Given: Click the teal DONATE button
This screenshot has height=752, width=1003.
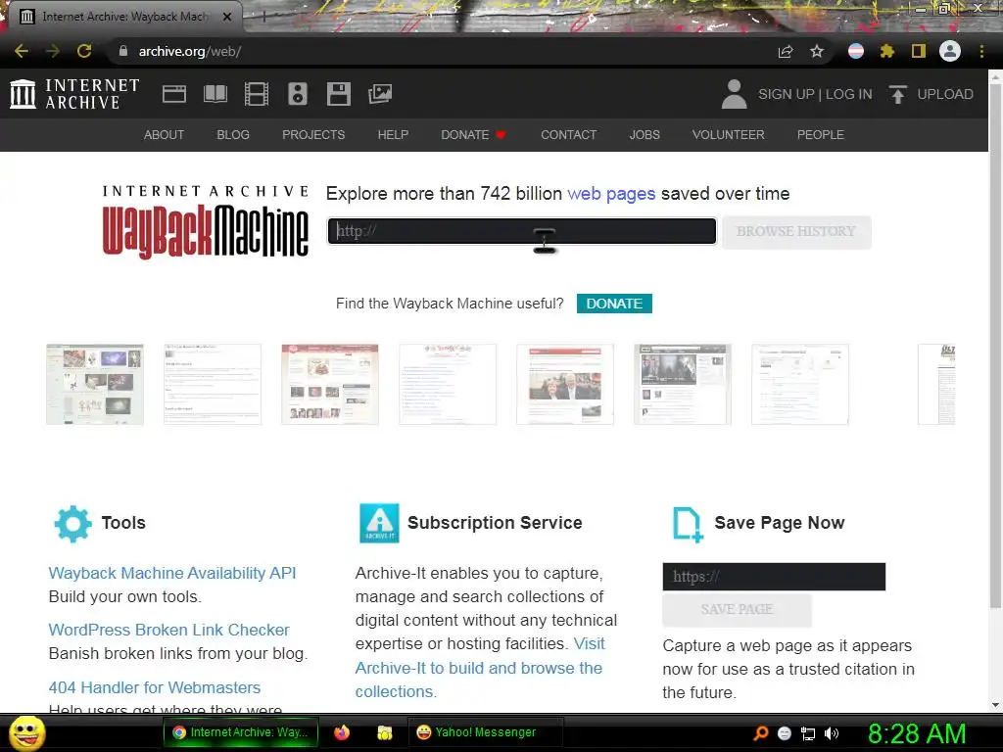Looking at the screenshot, I should click(614, 304).
